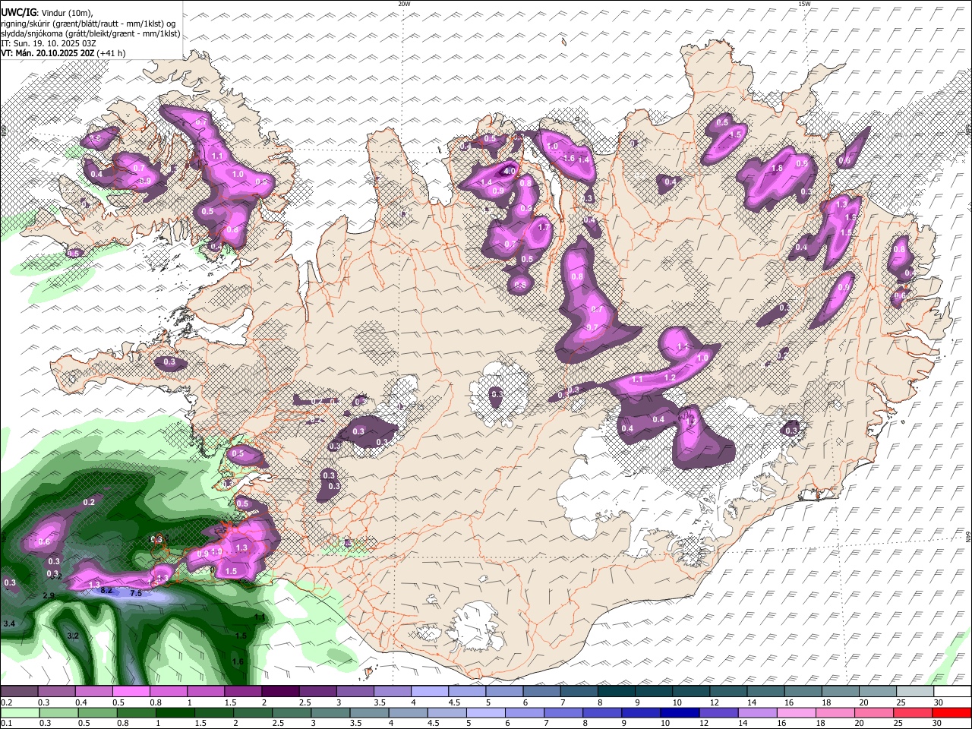972x729 pixels.
Task: Click the 'VT: Mán. 20.10.2025 20Z' line
Action: coord(48,53)
